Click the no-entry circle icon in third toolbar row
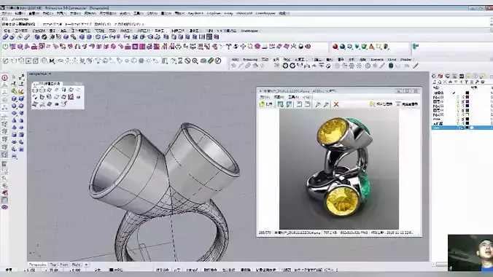Screen dimensions: 493x277 point(187,61)
